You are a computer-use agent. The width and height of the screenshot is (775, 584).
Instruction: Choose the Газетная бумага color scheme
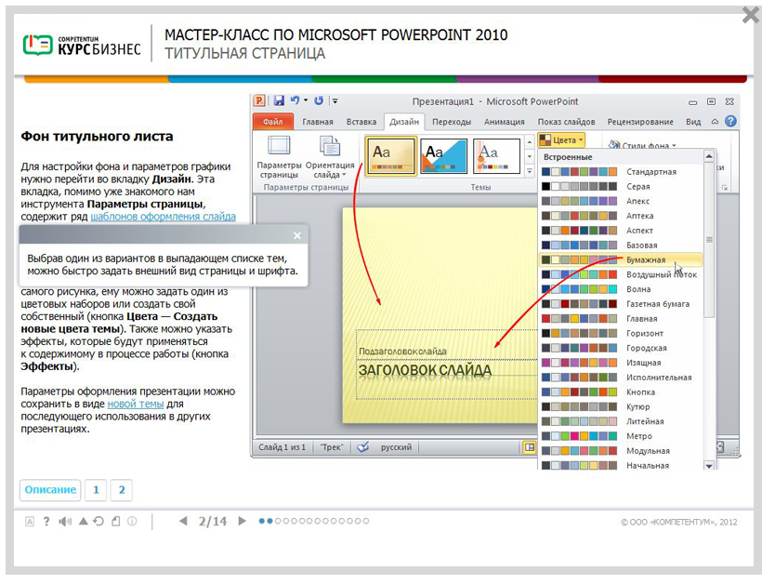tap(621, 304)
